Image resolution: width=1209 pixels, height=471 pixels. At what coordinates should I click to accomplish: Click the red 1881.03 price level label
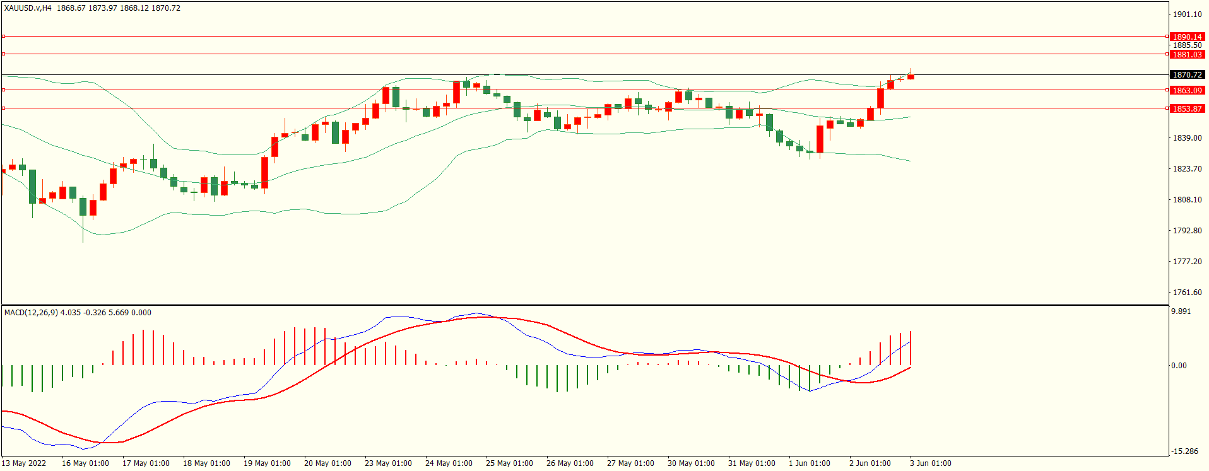[1187, 55]
